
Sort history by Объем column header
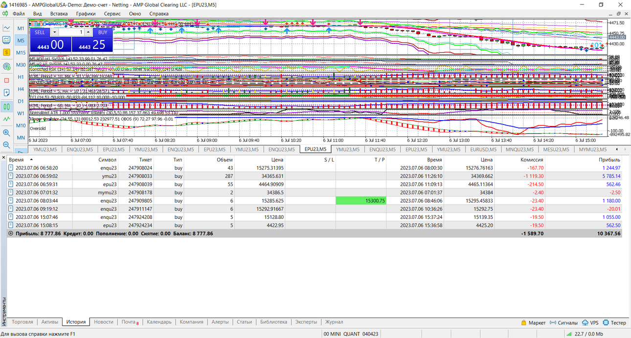pos(225,160)
